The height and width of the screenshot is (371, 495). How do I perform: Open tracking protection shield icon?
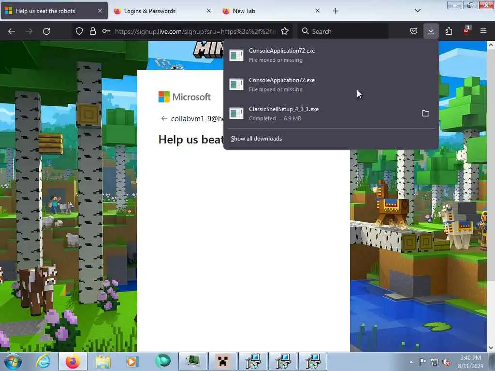tap(79, 31)
